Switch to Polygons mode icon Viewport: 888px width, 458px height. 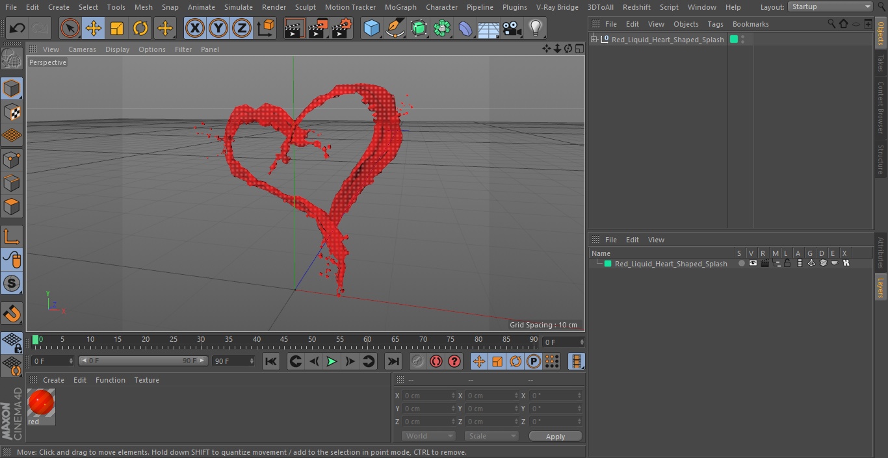12,207
